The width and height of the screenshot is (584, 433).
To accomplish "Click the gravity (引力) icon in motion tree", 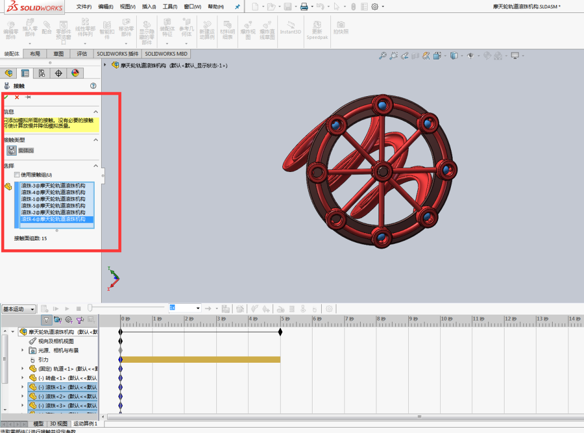I will [34, 359].
